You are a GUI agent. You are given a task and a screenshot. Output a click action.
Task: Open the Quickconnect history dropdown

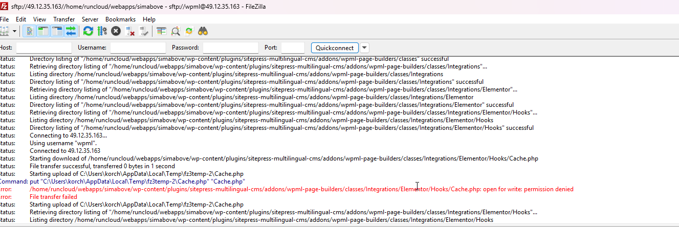[x=364, y=48]
